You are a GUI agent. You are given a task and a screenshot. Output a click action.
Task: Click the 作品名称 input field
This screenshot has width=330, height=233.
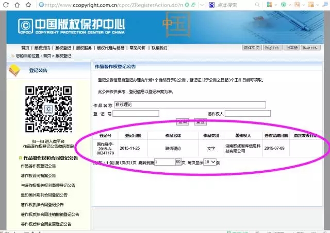(190, 105)
